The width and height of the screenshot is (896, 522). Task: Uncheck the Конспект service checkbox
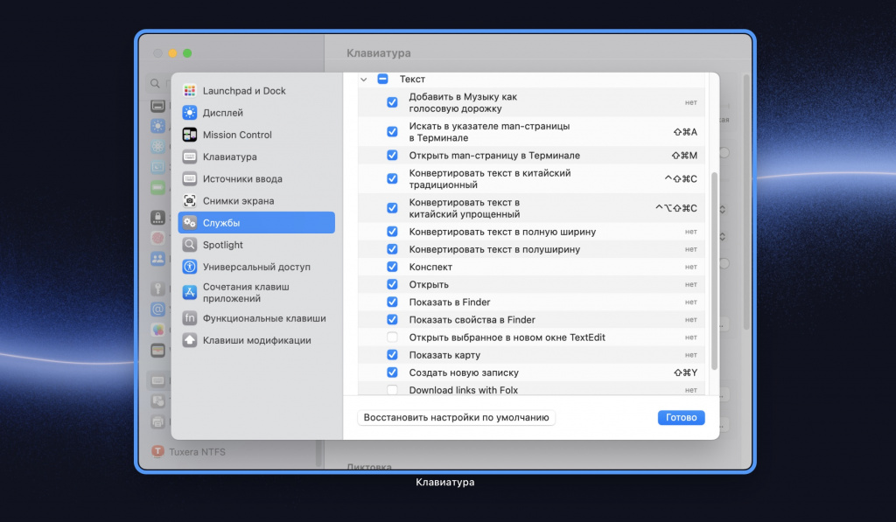tap(392, 267)
